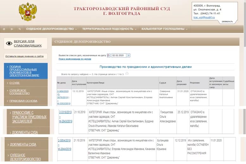Open Правосудие с участием присяжных заседателей
The height and width of the screenshot is (164, 246).
point(29,117)
